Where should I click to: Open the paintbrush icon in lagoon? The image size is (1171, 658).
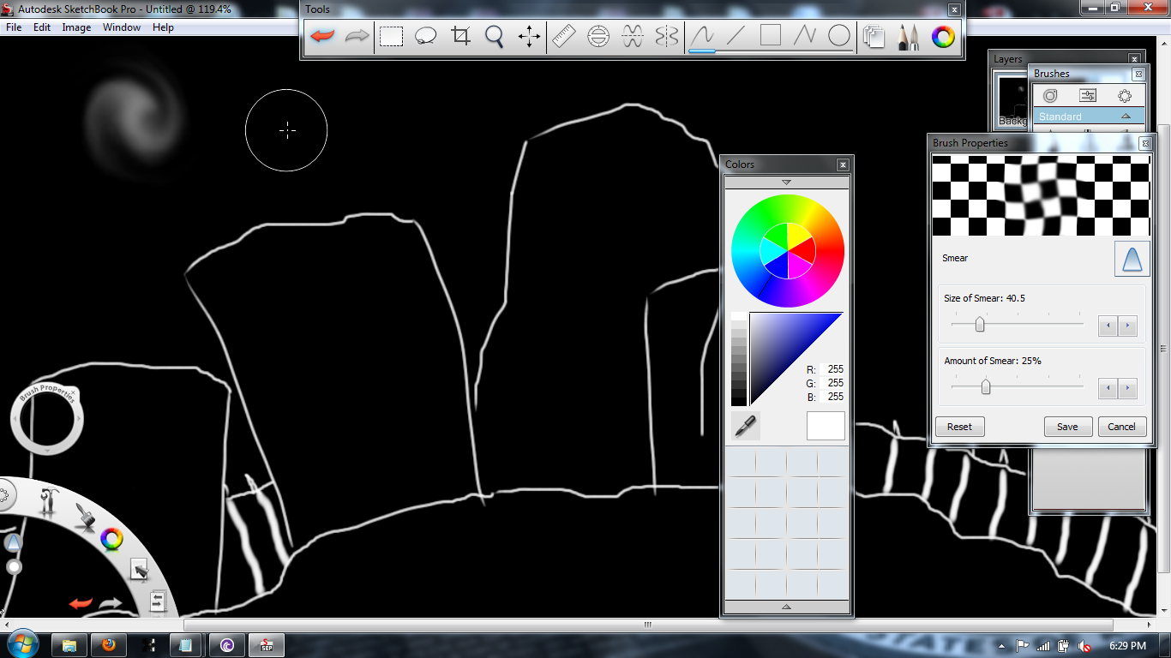click(x=84, y=517)
